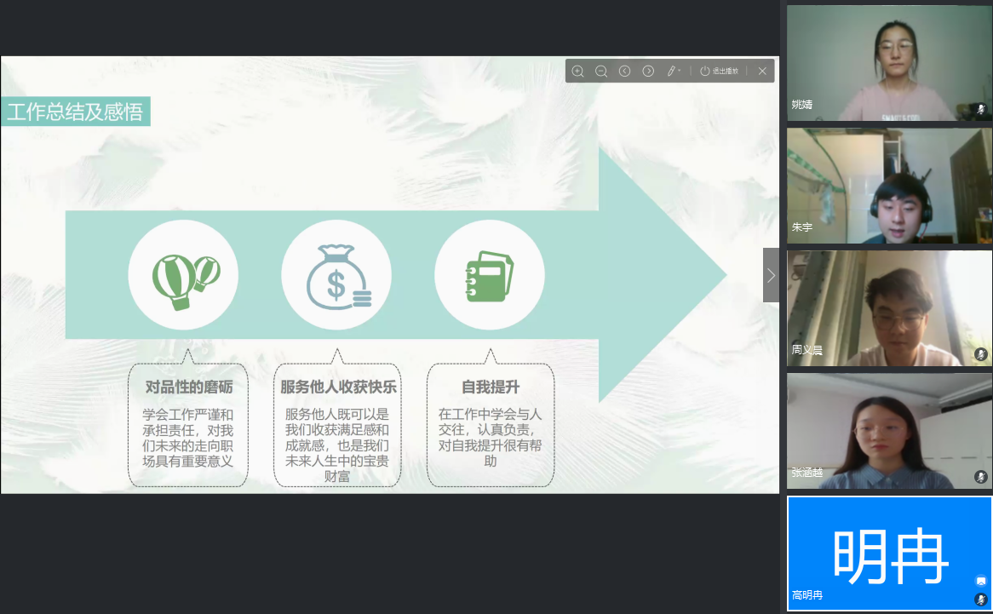
Task: Click the 工作总结及感悟 slide title
Action: click(x=76, y=112)
